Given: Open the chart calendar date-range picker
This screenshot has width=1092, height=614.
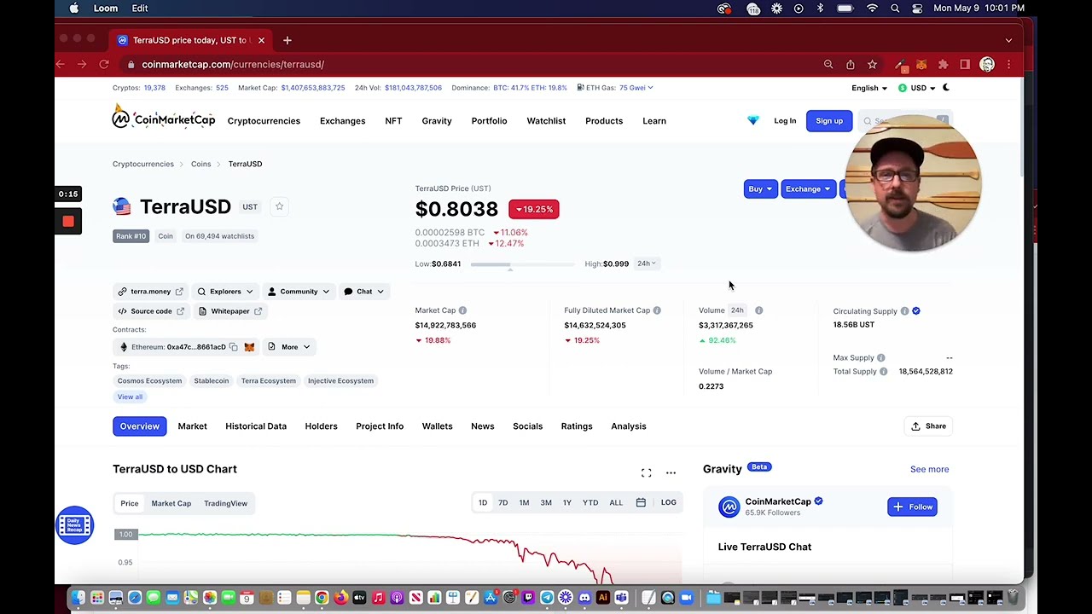Looking at the screenshot, I should (x=641, y=502).
